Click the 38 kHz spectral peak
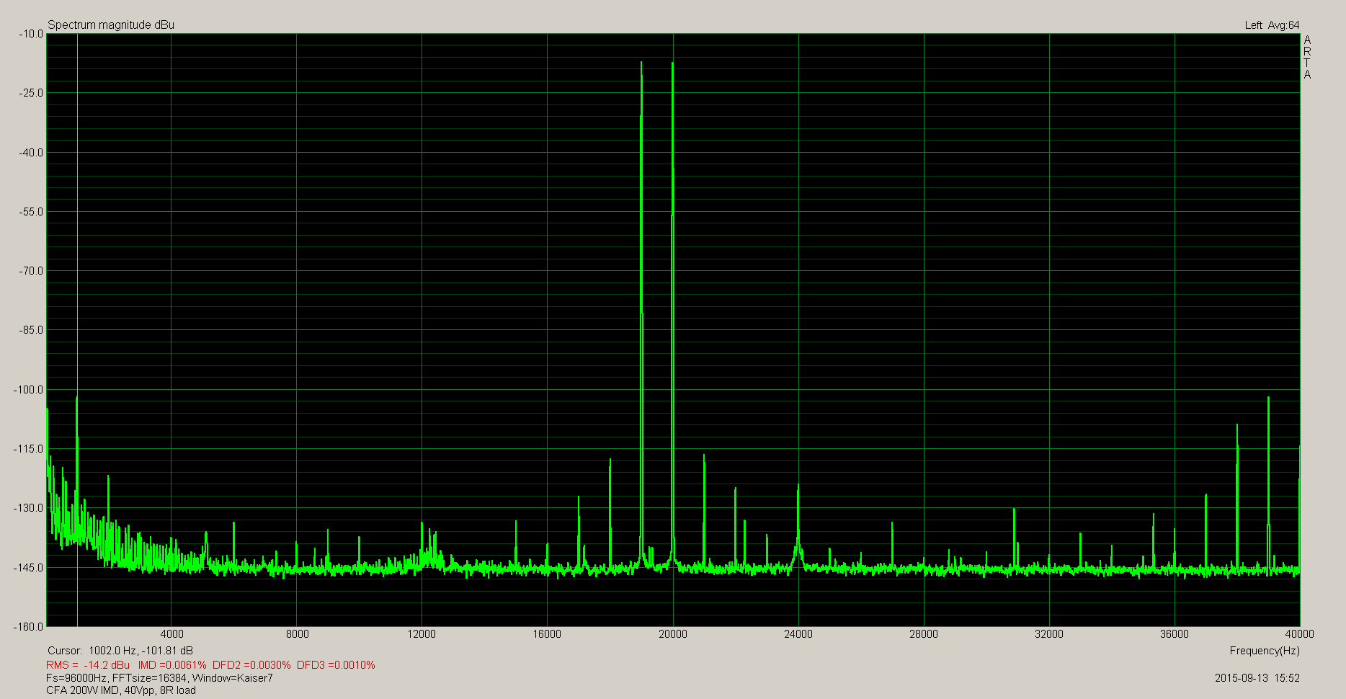 pos(1237,497)
